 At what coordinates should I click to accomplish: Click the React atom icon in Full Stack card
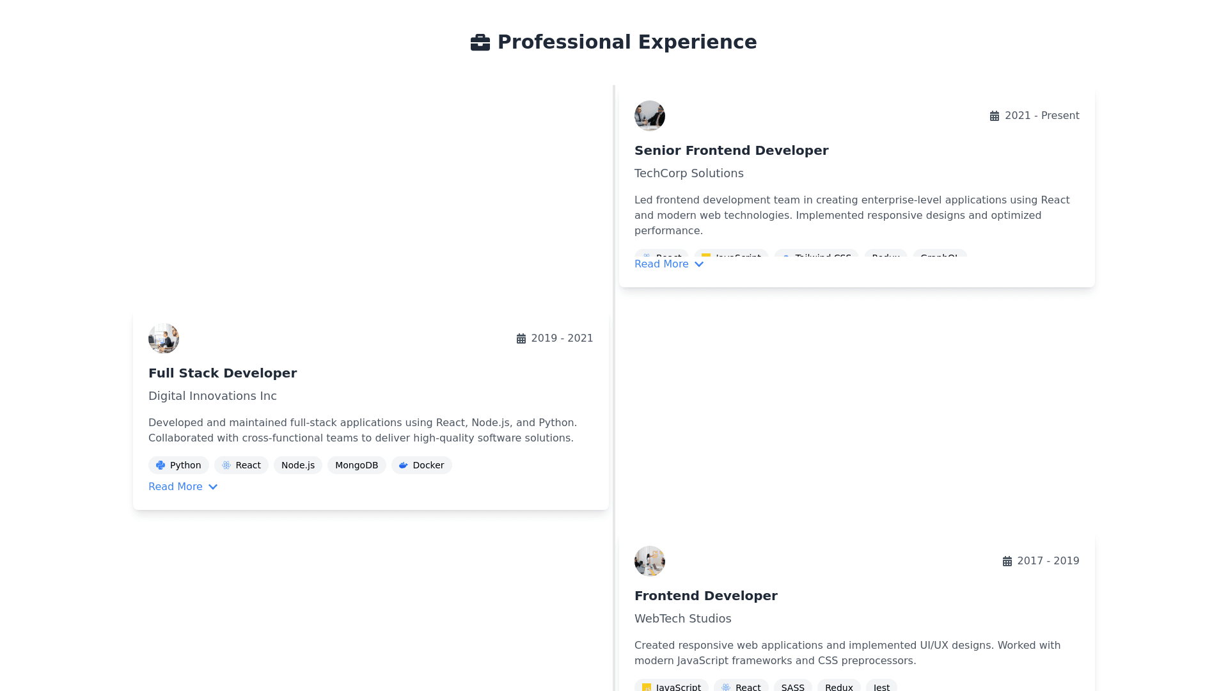[x=226, y=465]
